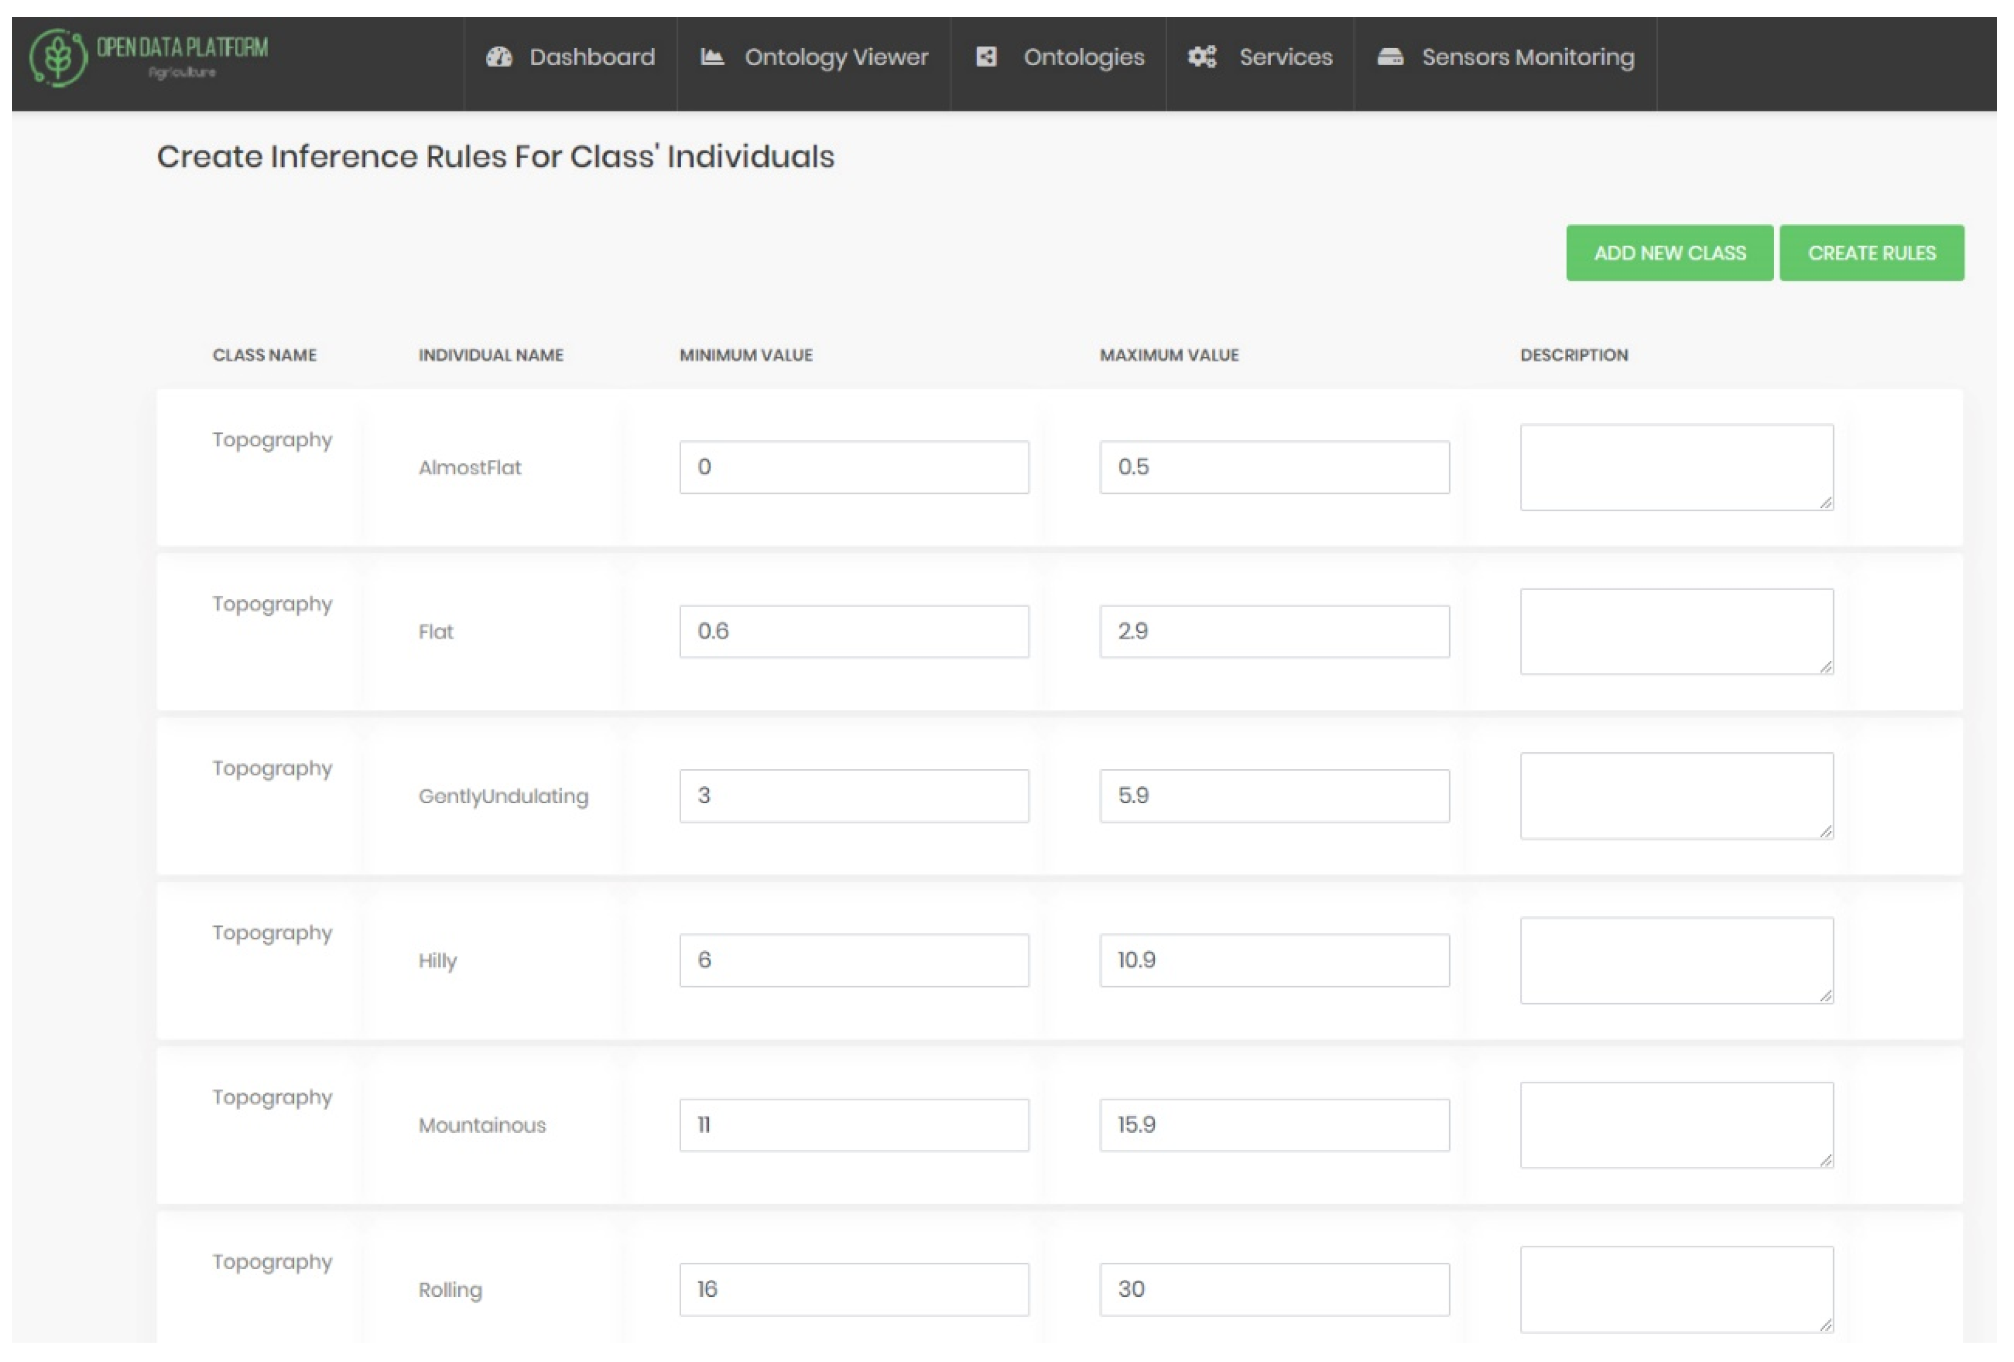Focus the GentlyUndulating minimum value field
Viewport: 2014px width, 1362px height.
(854, 796)
